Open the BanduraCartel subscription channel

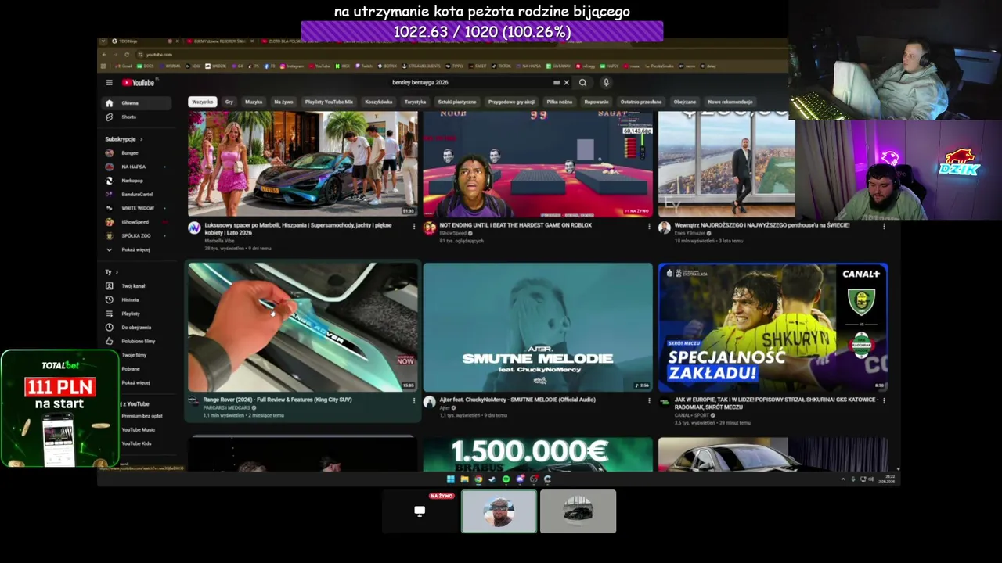138,195
